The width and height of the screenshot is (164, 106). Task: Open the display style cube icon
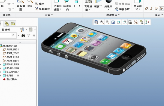point(119,22)
